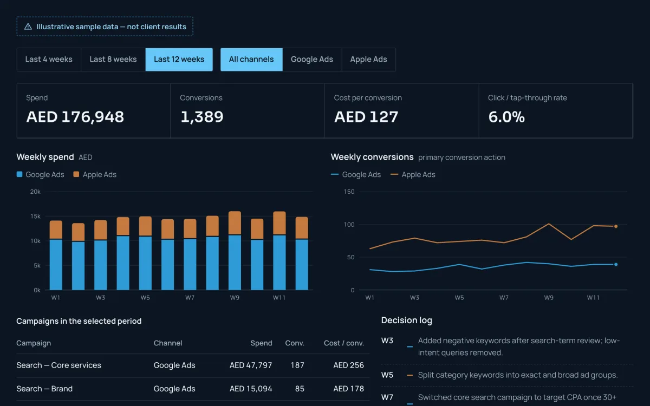Screen dimensions: 650x406
Task: Open the Search — Brand campaign row
Action: 193,389
